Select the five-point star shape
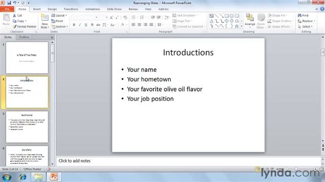325x182 pixels. (237, 26)
